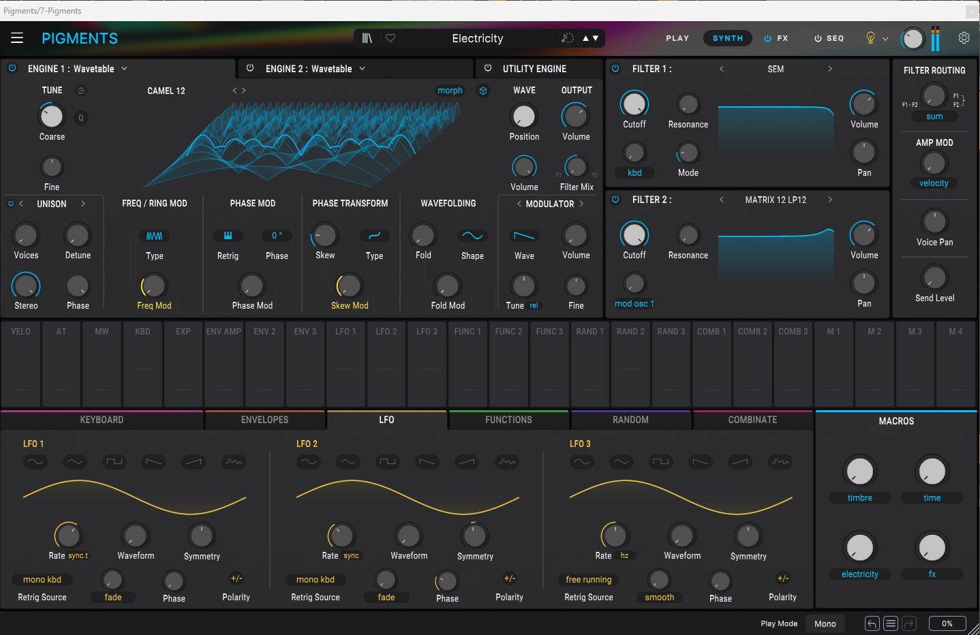Click the VELO modulation source slot
Screen dimensions: 980x635
(x=20, y=365)
